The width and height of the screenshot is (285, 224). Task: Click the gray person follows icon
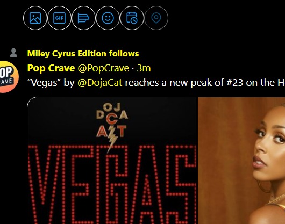pyautogui.click(x=13, y=53)
